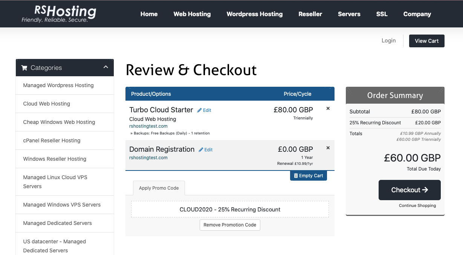The image size is (463, 255).
Task: Click the £60.00 GBP Total Due Today amount
Action: pos(412,158)
